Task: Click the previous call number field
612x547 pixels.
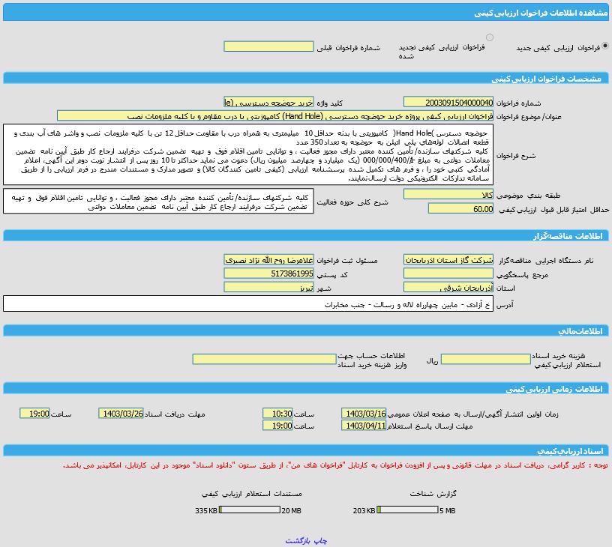Action: pyautogui.click(x=268, y=46)
